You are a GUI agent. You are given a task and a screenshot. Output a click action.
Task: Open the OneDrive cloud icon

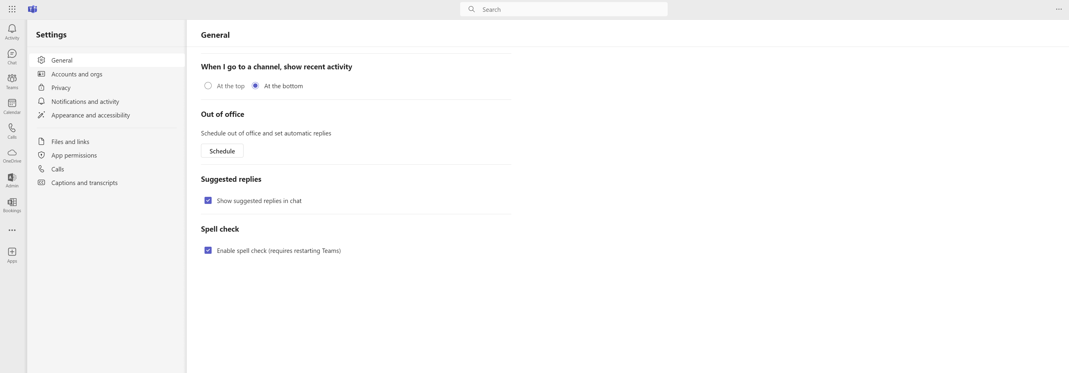pos(12,156)
